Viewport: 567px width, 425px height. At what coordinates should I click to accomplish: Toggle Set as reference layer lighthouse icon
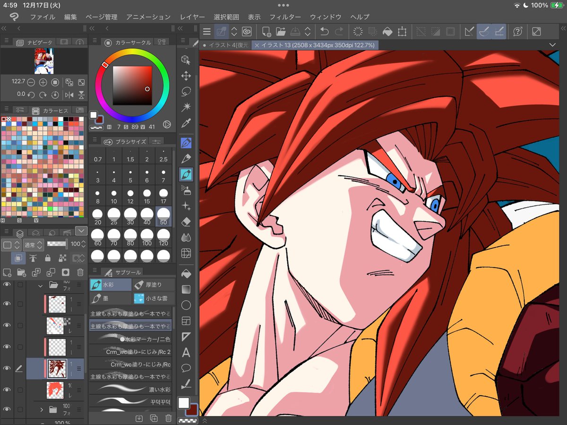[x=33, y=258]
